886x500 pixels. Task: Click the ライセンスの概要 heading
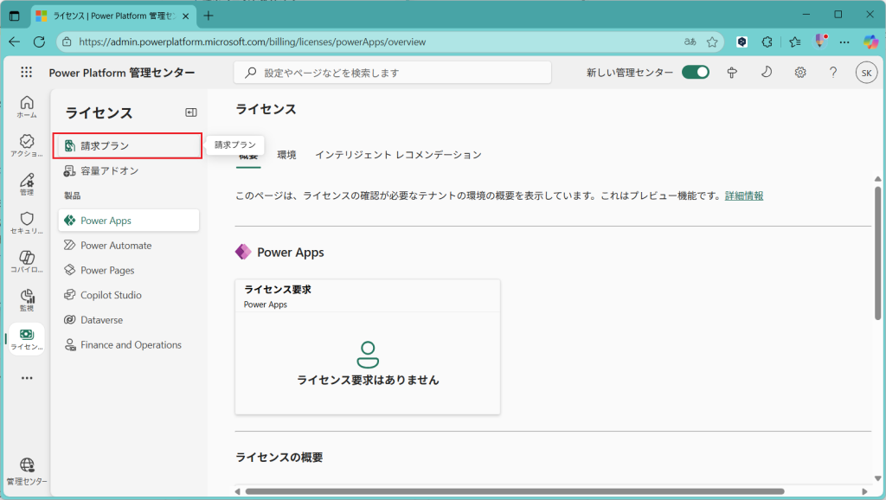click(279, 457)
